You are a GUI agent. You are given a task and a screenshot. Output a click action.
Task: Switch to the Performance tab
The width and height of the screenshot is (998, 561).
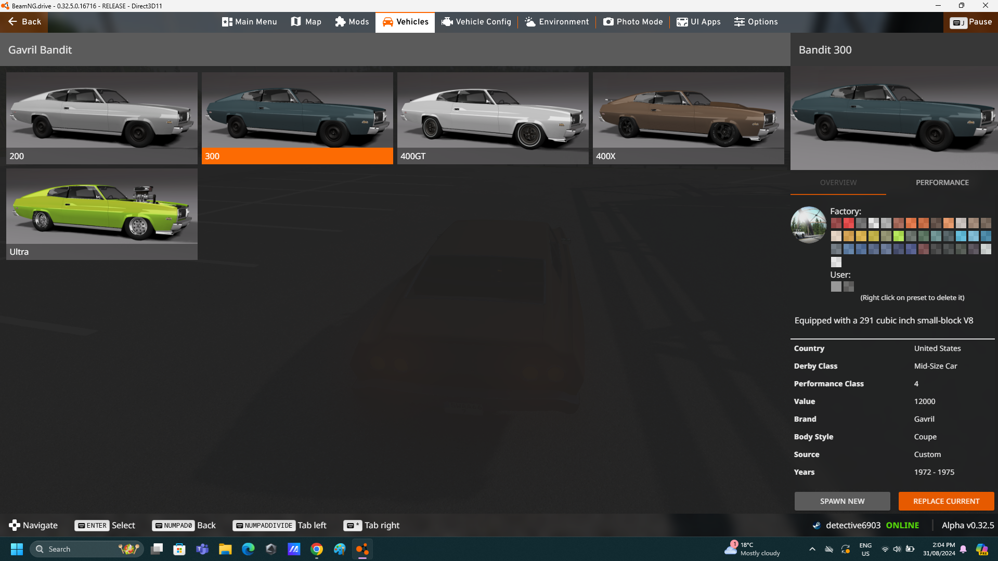942,182
